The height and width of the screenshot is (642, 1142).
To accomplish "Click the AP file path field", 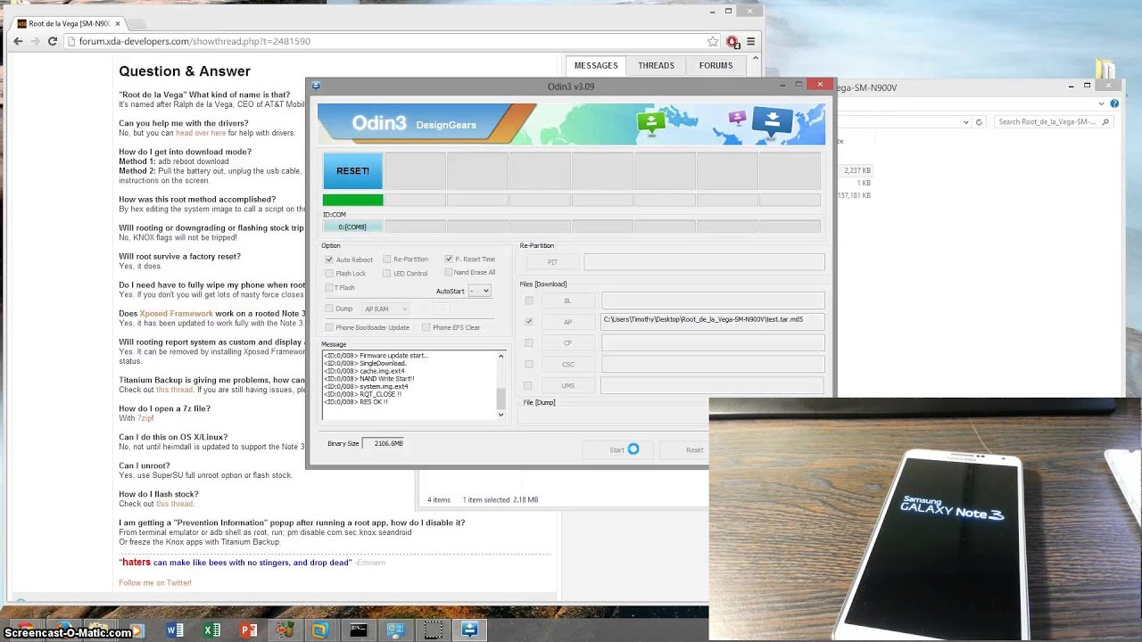I will click(x=713, y=320).
